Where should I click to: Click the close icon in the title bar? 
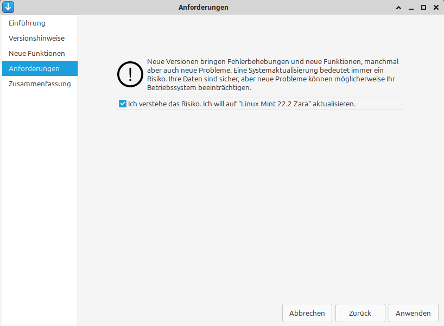click(x=436, y=7)
